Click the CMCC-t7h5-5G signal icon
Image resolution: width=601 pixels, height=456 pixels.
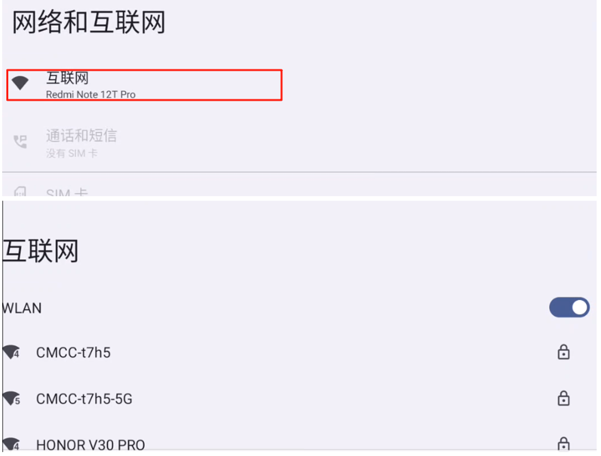pyautogui.click(x=11, y=398)
